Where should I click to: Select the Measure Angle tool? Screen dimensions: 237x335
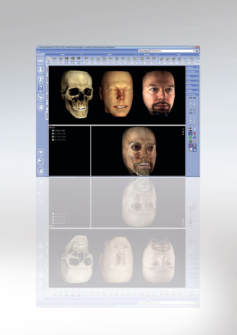[154, 60]
